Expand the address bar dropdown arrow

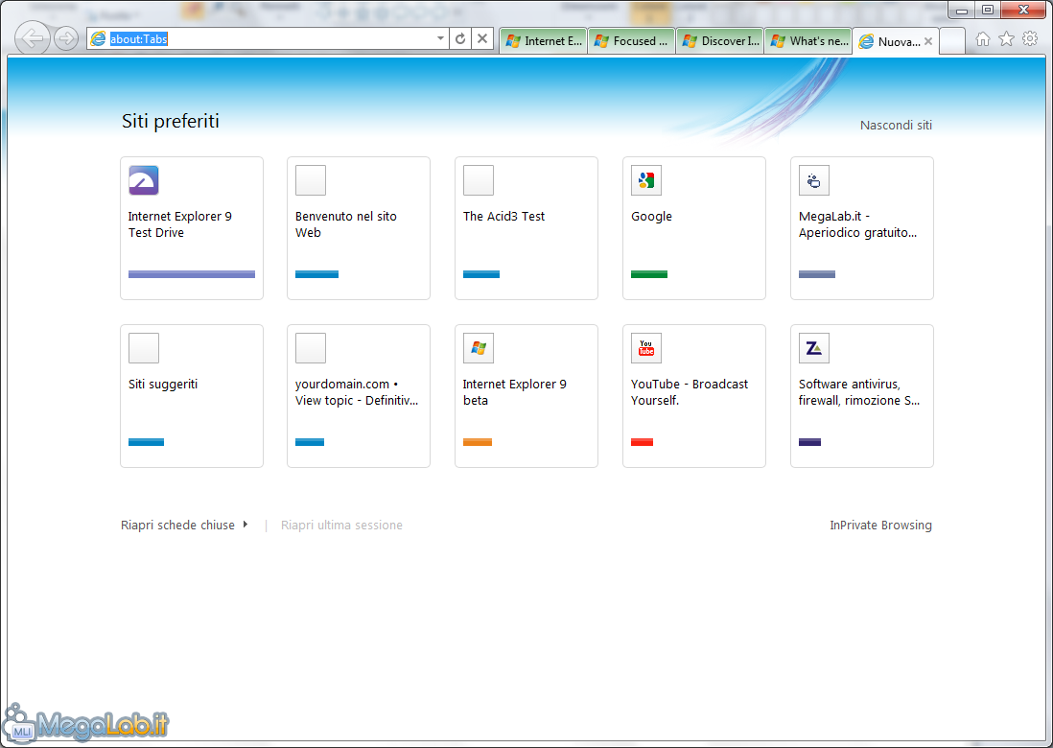click(x=440, y=39)
